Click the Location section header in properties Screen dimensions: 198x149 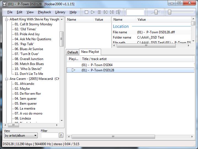[121, 26]
